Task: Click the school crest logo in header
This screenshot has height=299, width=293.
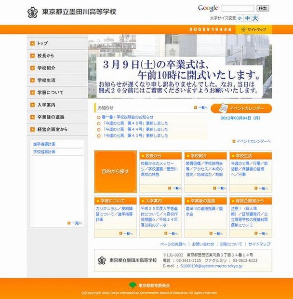Action: pos(33,12)
